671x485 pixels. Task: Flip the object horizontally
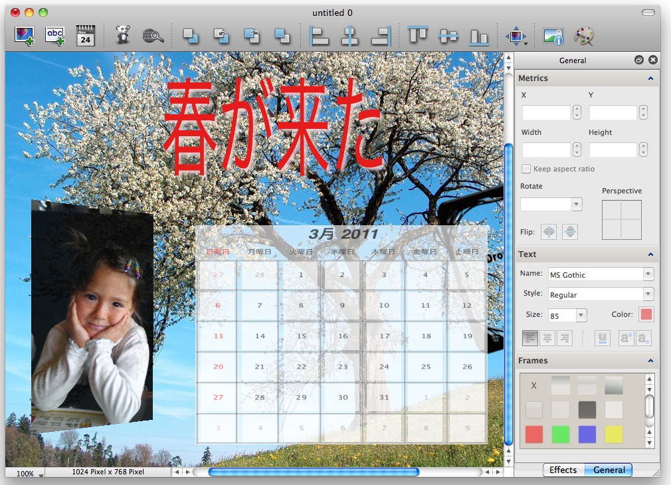(x=549, y=232)
